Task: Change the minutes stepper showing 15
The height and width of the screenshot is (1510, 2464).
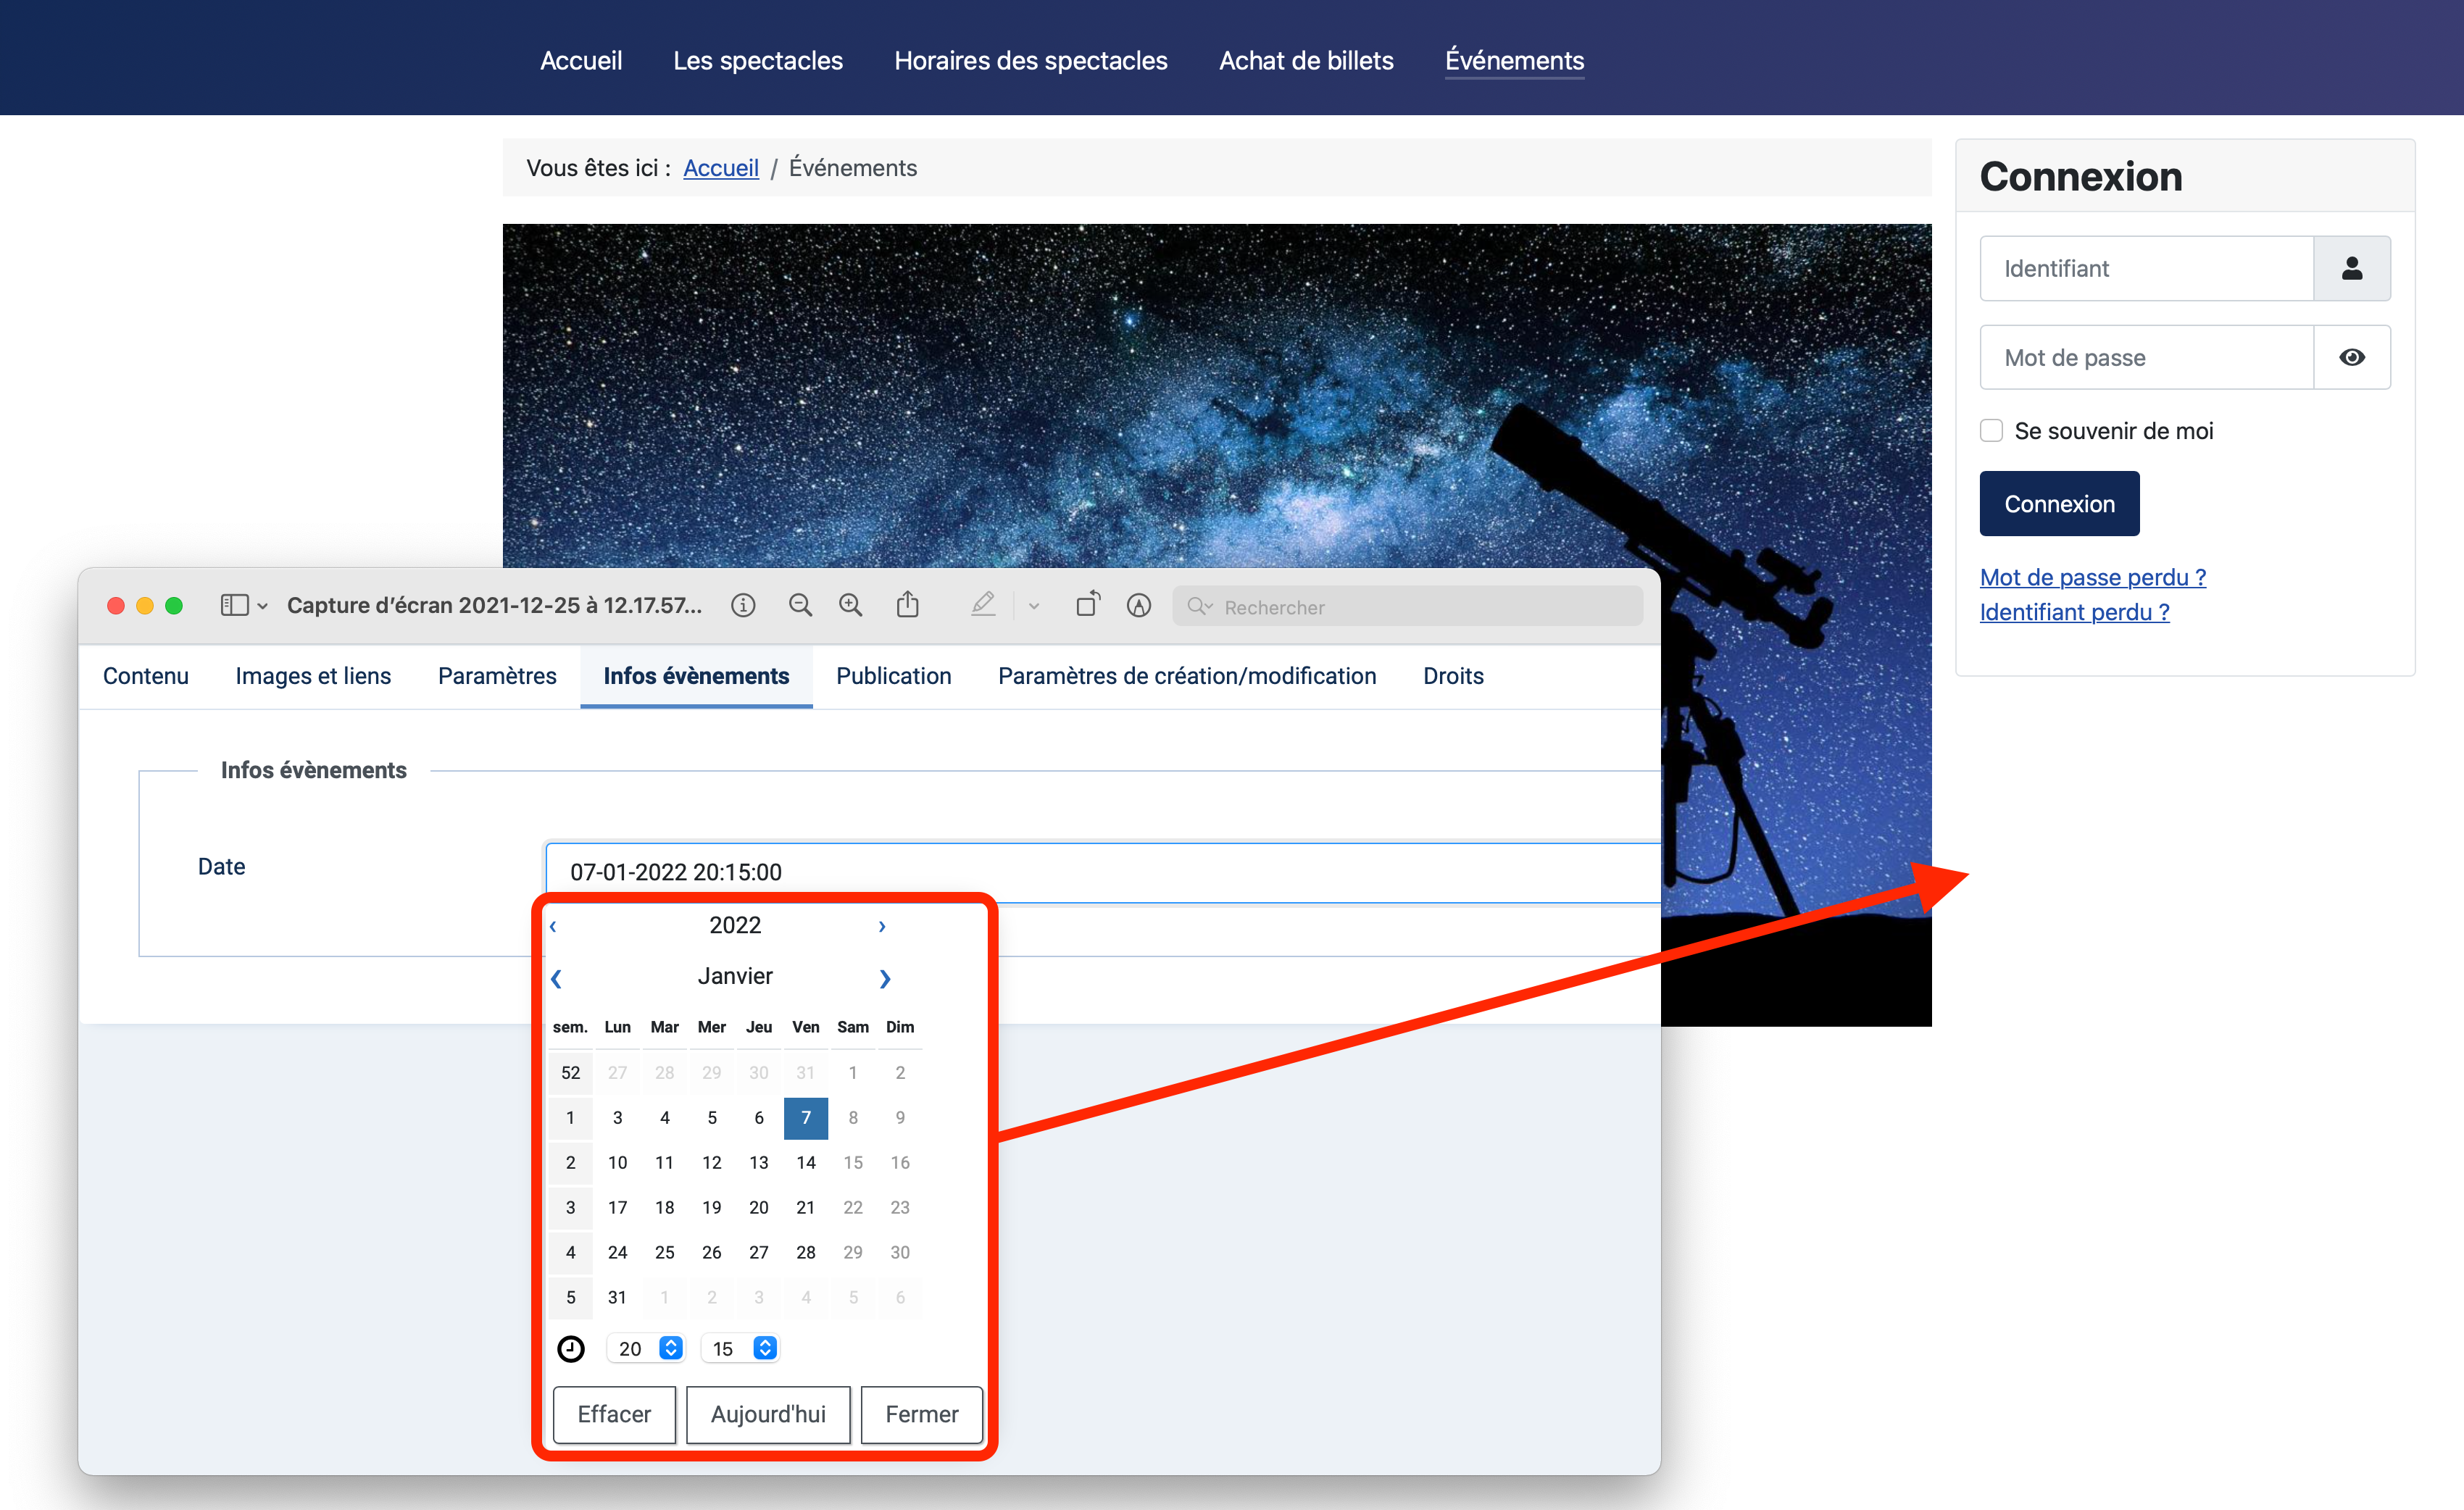Action: coord(740,1348)
